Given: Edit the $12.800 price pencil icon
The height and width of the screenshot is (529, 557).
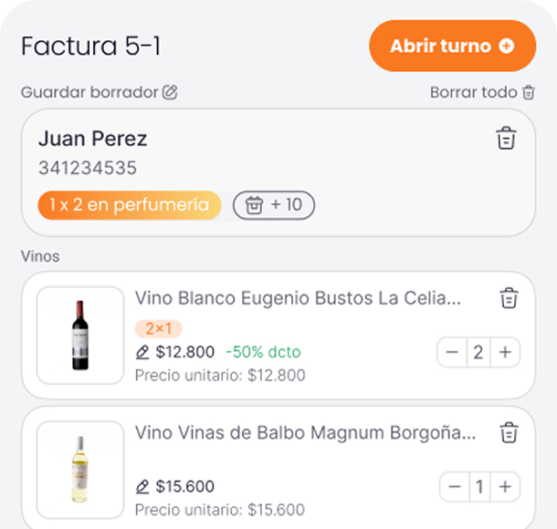Looking at the screenshot, I should tap(142, 352).
